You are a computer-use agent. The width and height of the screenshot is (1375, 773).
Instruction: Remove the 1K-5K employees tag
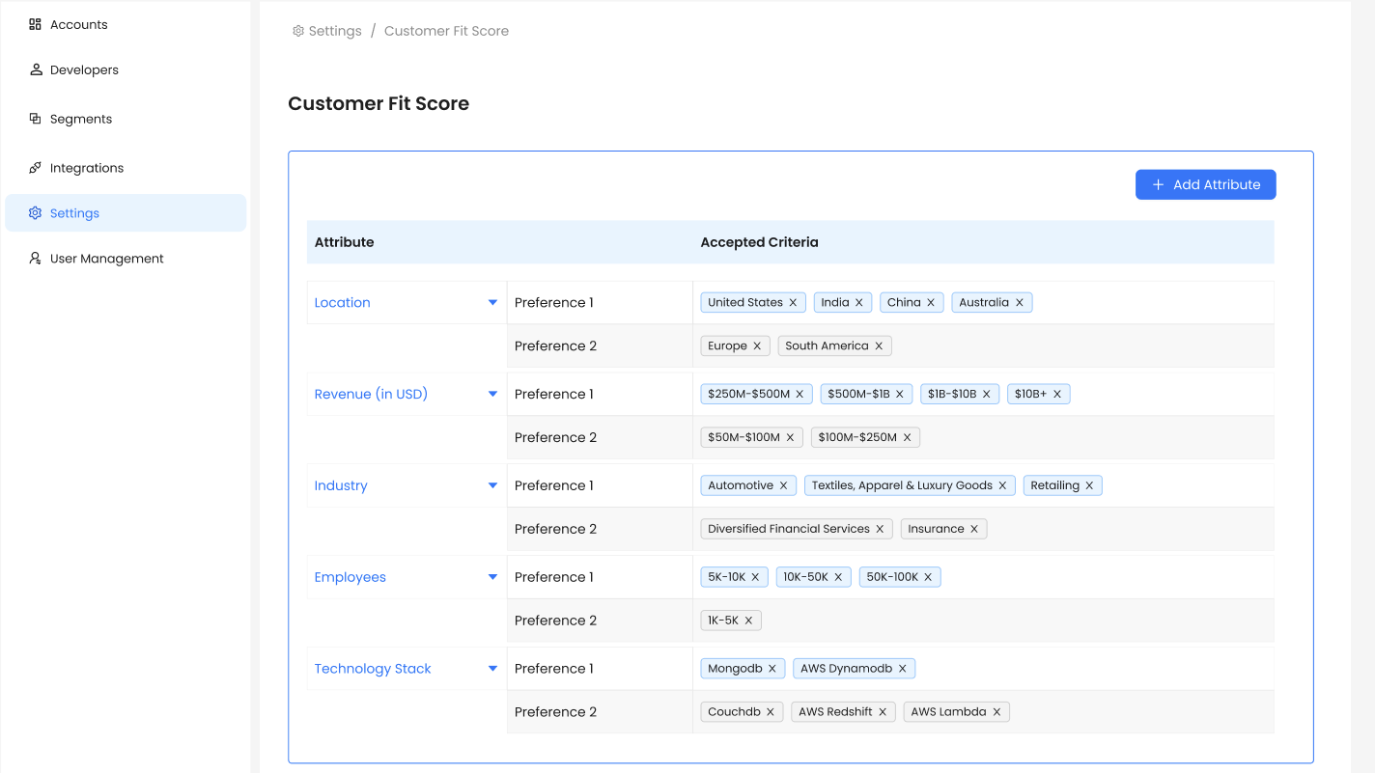click(x=748, y=621)
